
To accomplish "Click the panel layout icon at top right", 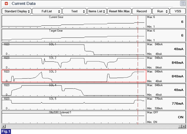I will tap(182, 3).
